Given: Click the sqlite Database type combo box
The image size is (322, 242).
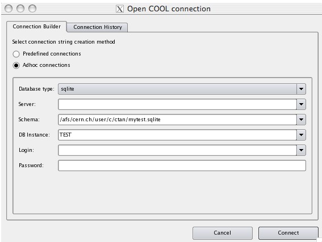Looking at the screenshot, I should (177, 89).
